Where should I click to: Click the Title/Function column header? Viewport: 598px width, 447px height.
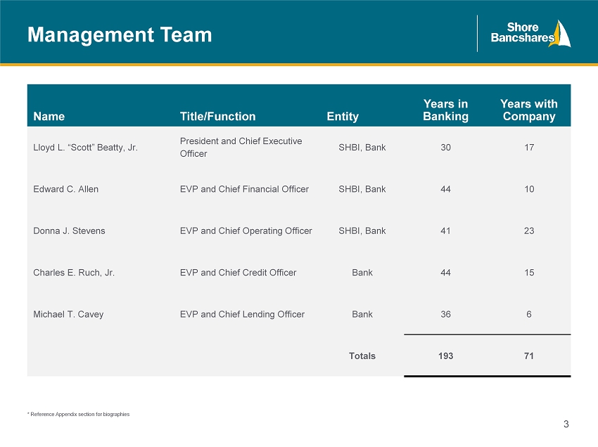pos(218,116)
